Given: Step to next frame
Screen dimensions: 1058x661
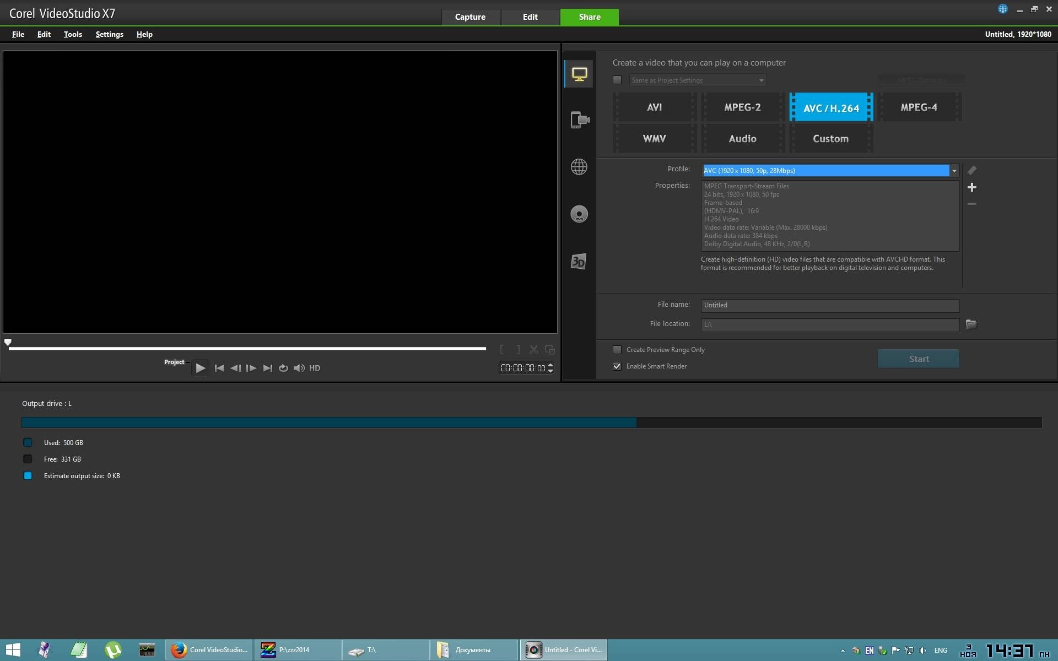Looking at the screenshot, I should (251, 368).
